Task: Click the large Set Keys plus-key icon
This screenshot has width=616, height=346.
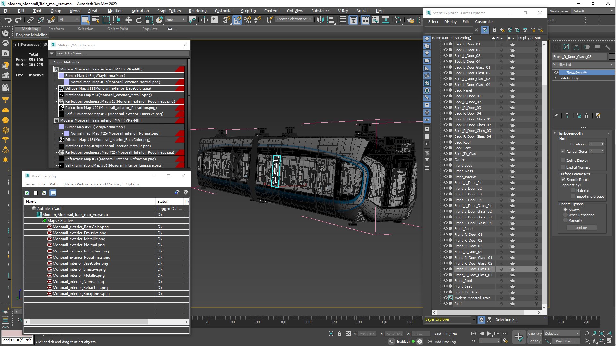Action: tap(519, 337)
